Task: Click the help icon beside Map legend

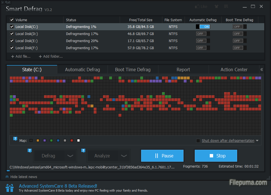Action: click(x=15, y=139)
